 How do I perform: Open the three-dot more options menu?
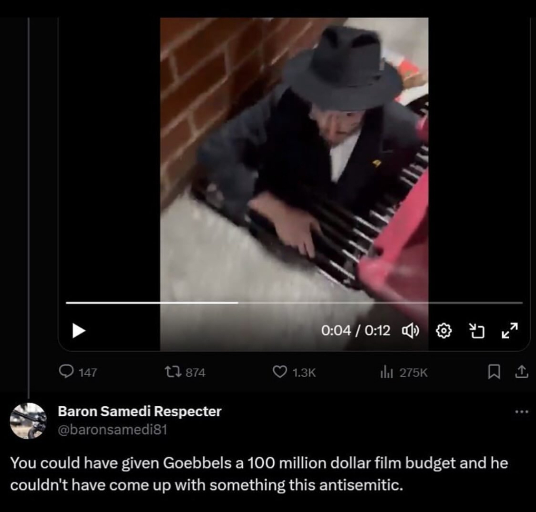522,412
